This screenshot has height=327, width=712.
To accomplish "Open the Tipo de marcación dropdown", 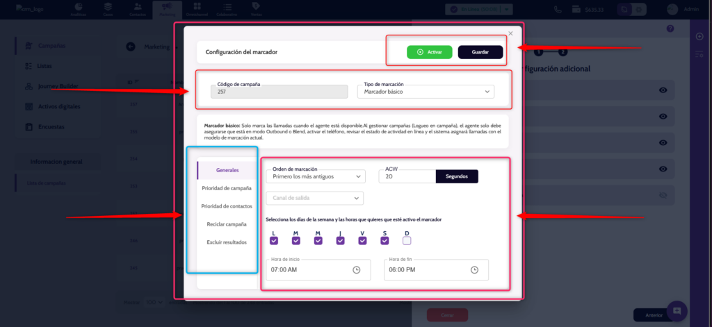I will [426, 92].
